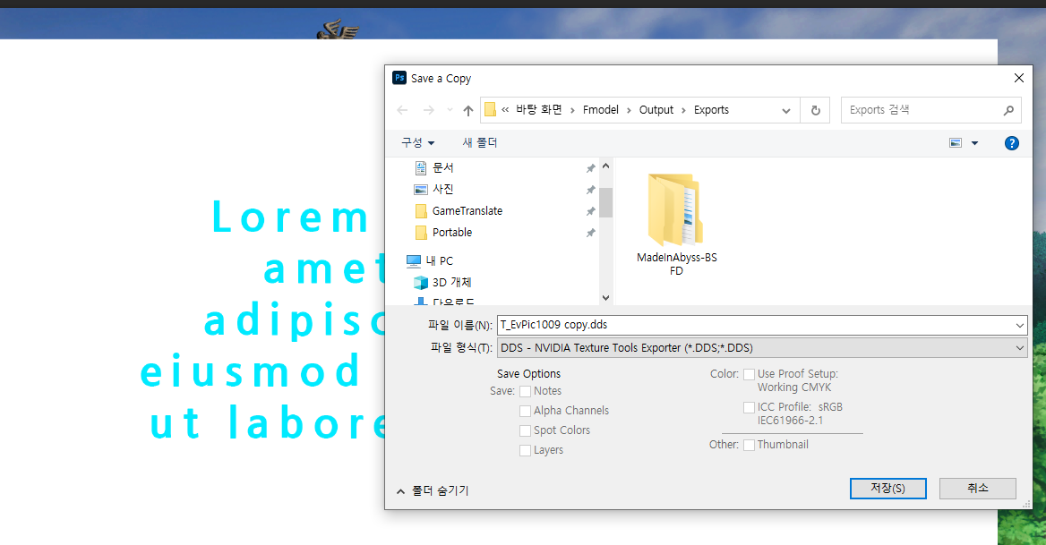Click the pin icon beside Portable
This screenshot has width=1046, height=545.
(x=590, y=233)
